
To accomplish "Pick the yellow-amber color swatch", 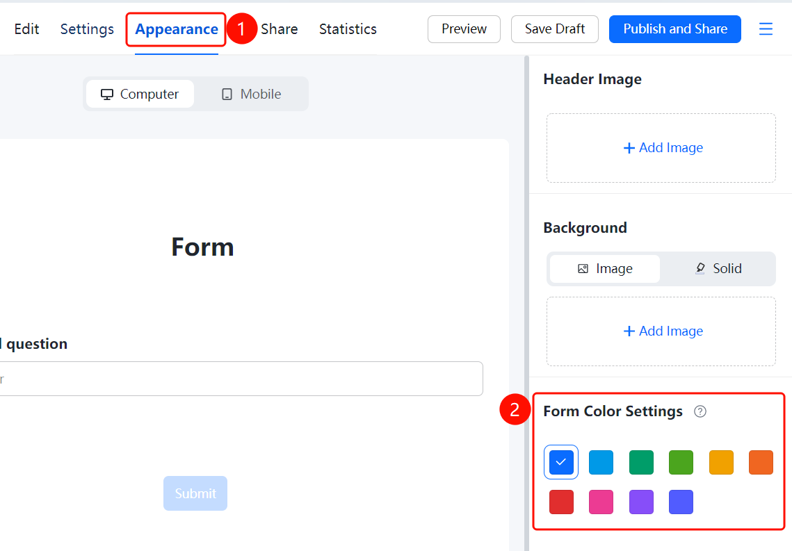I will 721,462.
